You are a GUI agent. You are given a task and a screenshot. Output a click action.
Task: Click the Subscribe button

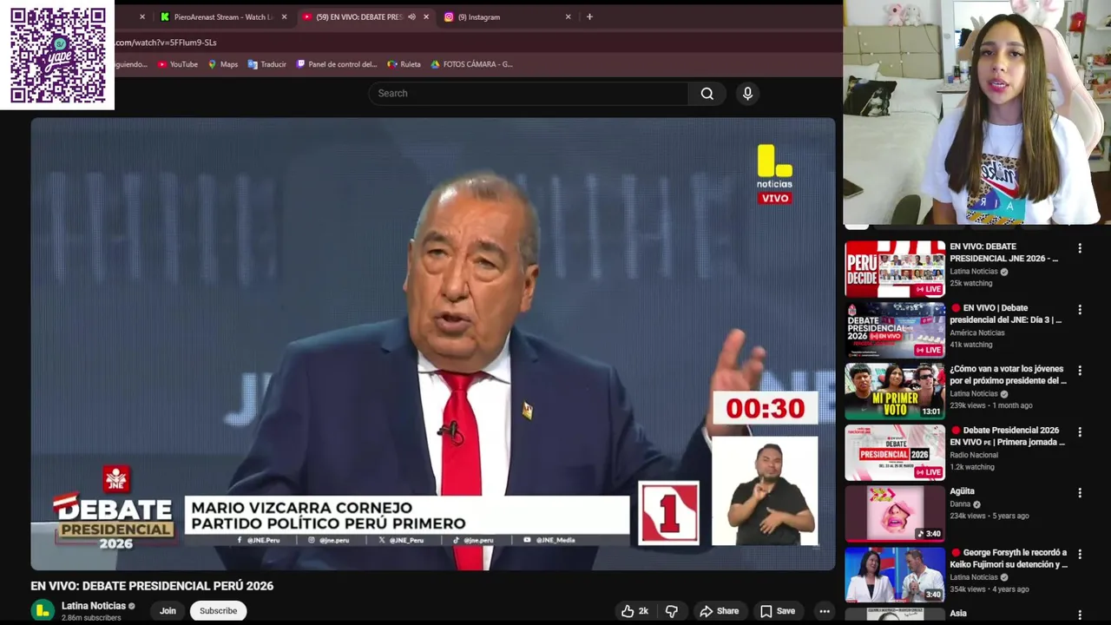tap(218, 611)
